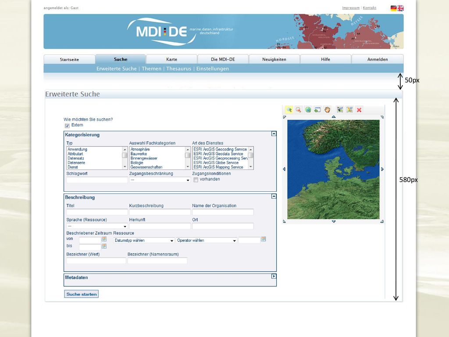
Task: Click into the Ort input field
Action: (x=223, y=226)
